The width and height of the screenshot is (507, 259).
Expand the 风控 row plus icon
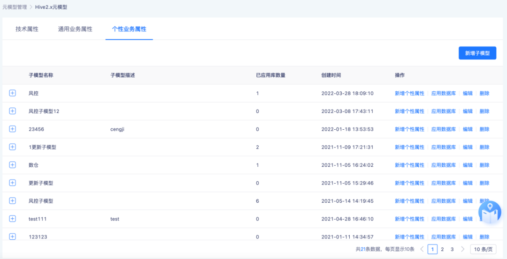tap(13, 93)
